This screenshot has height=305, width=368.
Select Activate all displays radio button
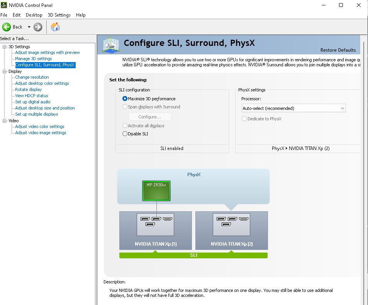coord(125,126)
